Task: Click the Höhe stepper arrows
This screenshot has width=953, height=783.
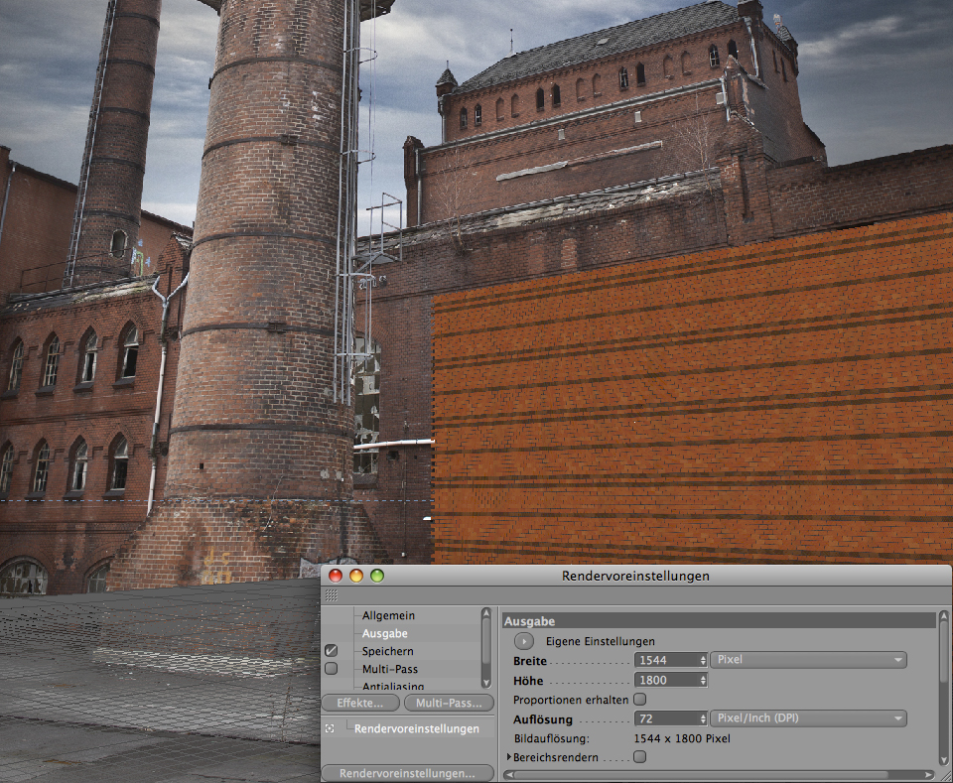Action: coord(703,680)
